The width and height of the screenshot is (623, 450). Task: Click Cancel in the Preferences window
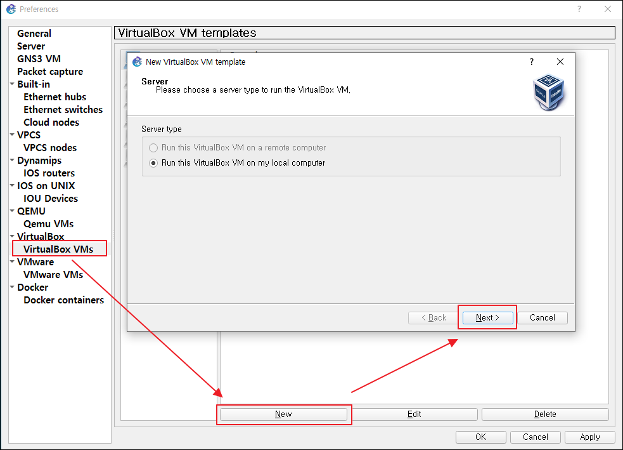click(535, 437)
